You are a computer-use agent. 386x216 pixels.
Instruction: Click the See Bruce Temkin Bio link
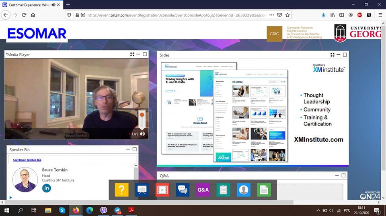[27, 160]
